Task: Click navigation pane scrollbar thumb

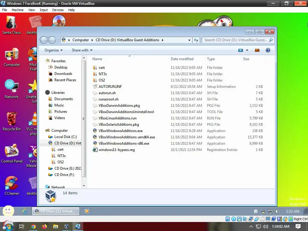Action: (84, 119)
